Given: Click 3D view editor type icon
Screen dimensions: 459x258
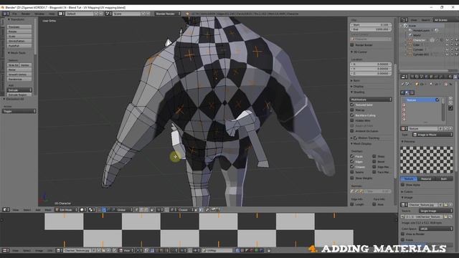Looking at the screenshot, I should click(x=6, y=210).
